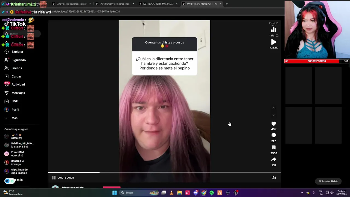Open the LIVE section
Screen dimensions: 350x197
11,101
